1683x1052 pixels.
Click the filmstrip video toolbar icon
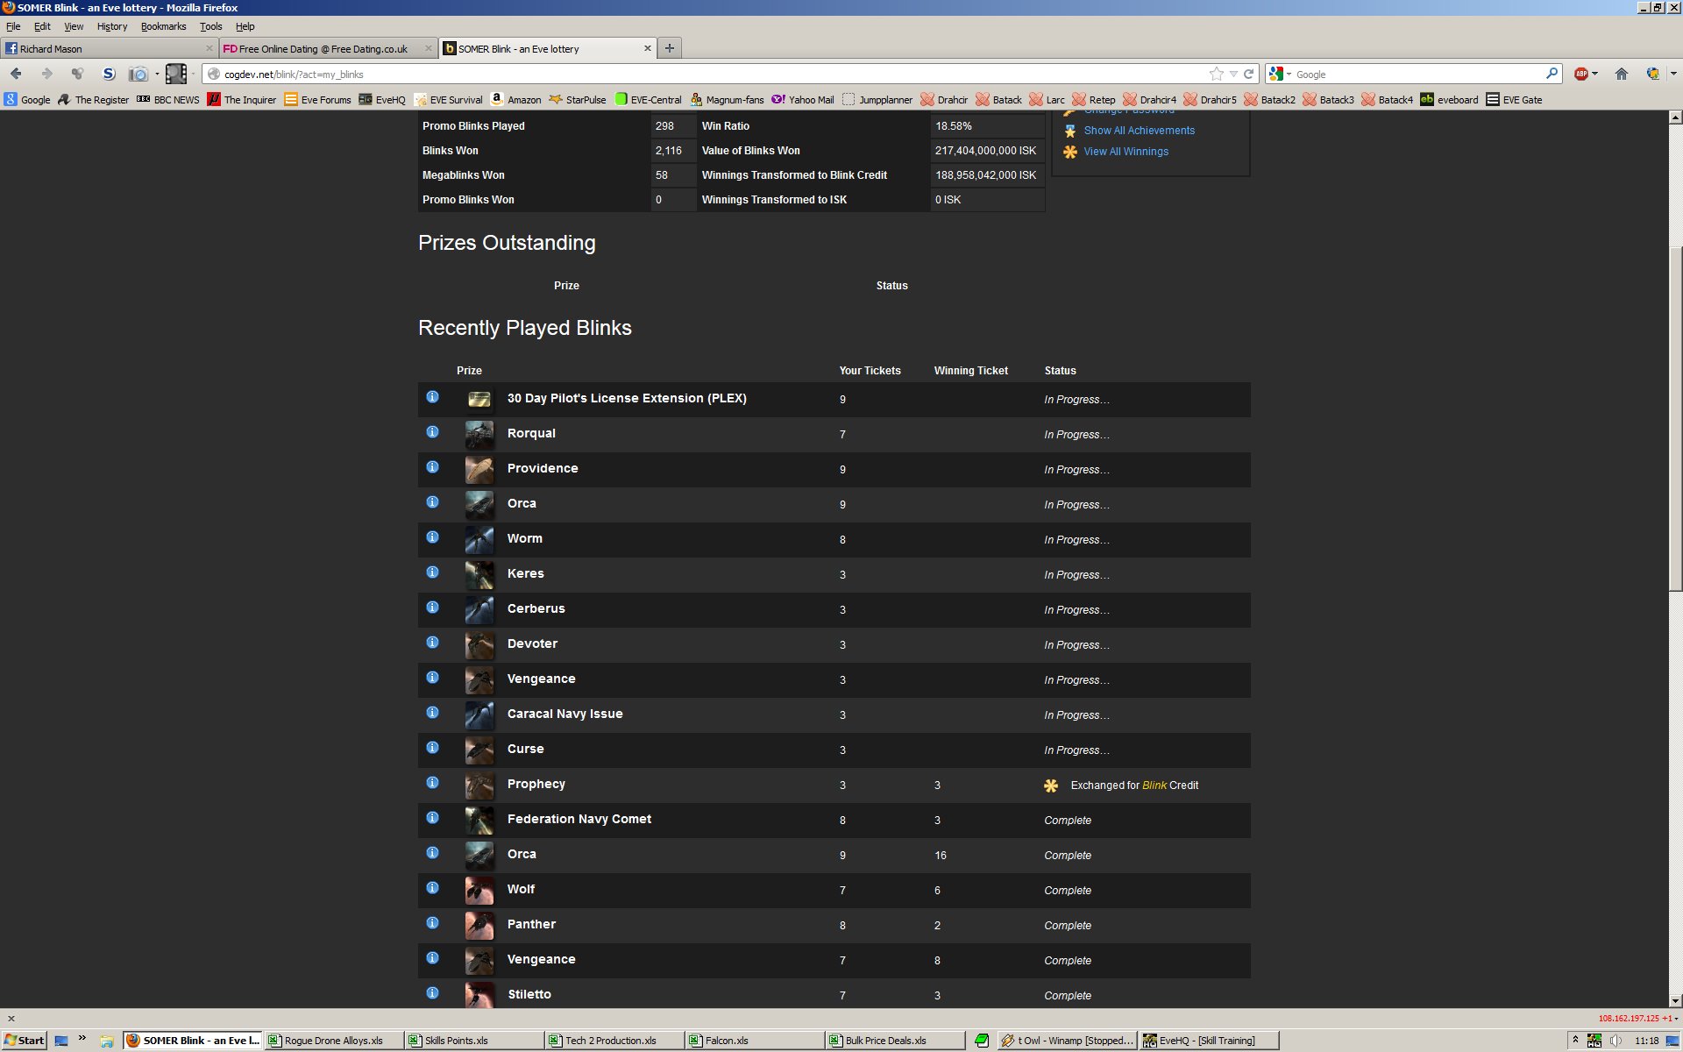point(176,74)
